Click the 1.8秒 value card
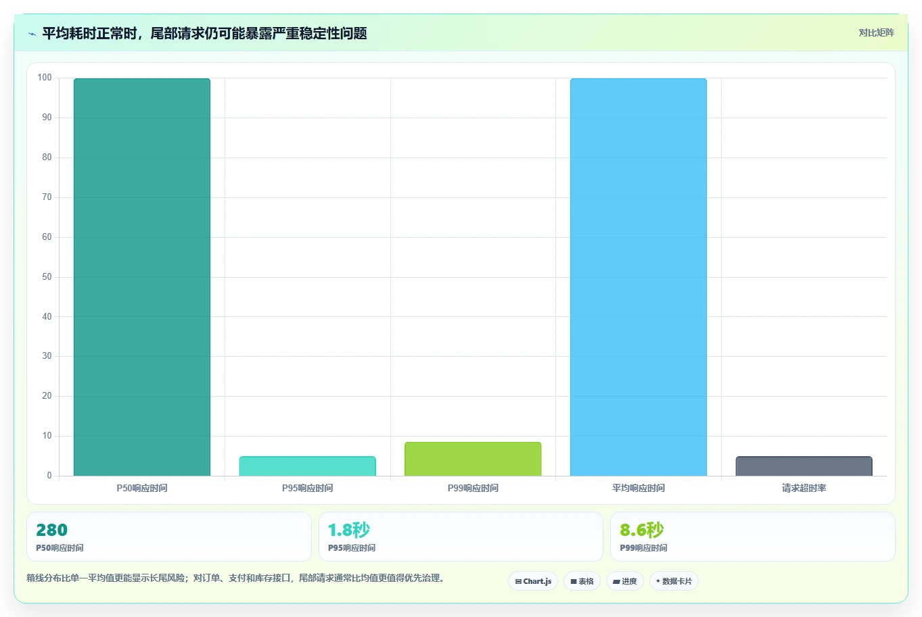The width and height of the screenshot is (922, 617). pos(461,537)
